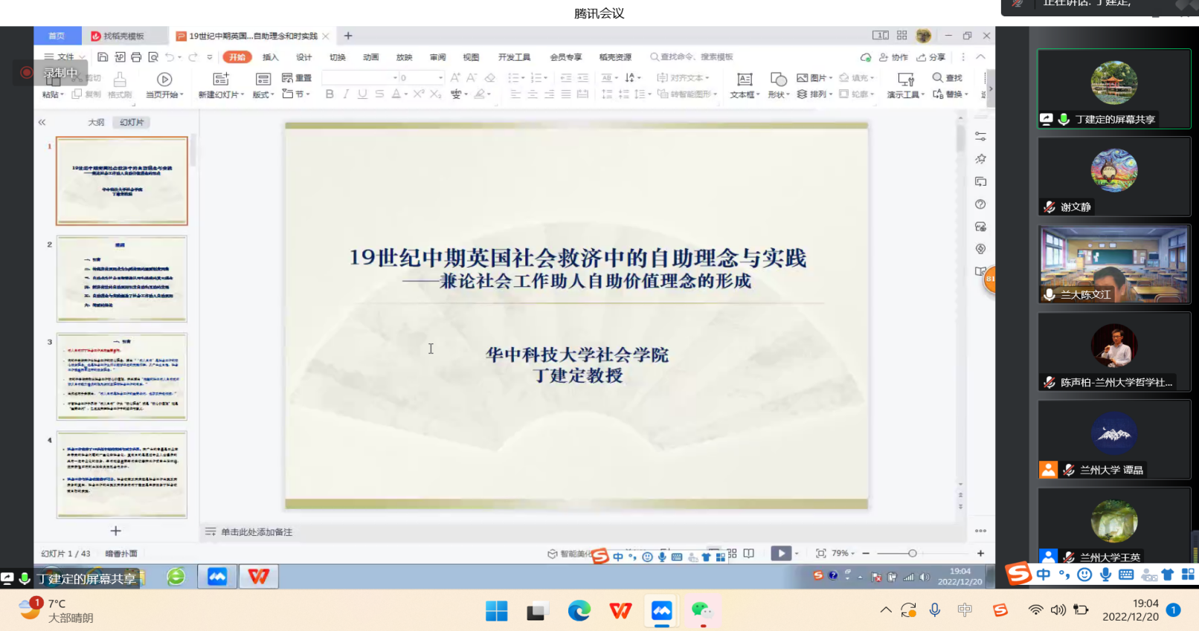Open the Animation (动画) ribbon tab
Viewport: 1199px width, 631px height.
pyautogui.click(x=371, y=57)
